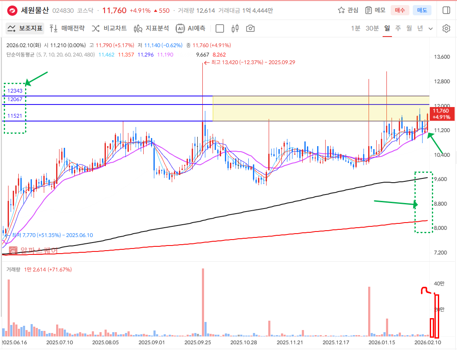Open the 지표분석 indicator analysis

151,28
